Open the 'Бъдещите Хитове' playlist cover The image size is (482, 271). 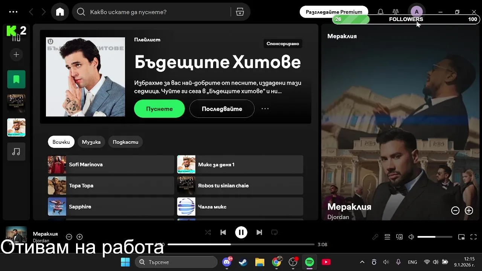tap(85, 77)
